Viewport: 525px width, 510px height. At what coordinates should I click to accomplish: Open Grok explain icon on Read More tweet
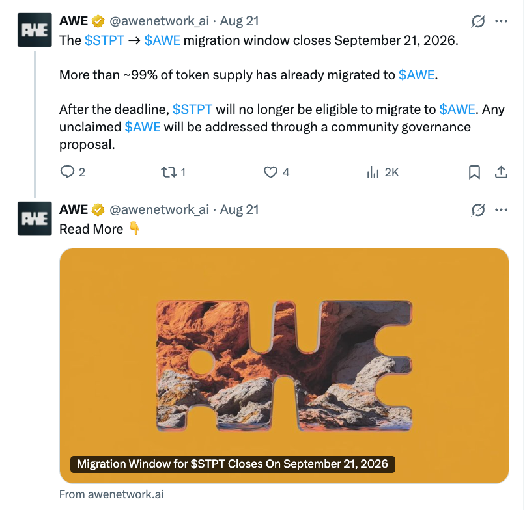point(478,210)
